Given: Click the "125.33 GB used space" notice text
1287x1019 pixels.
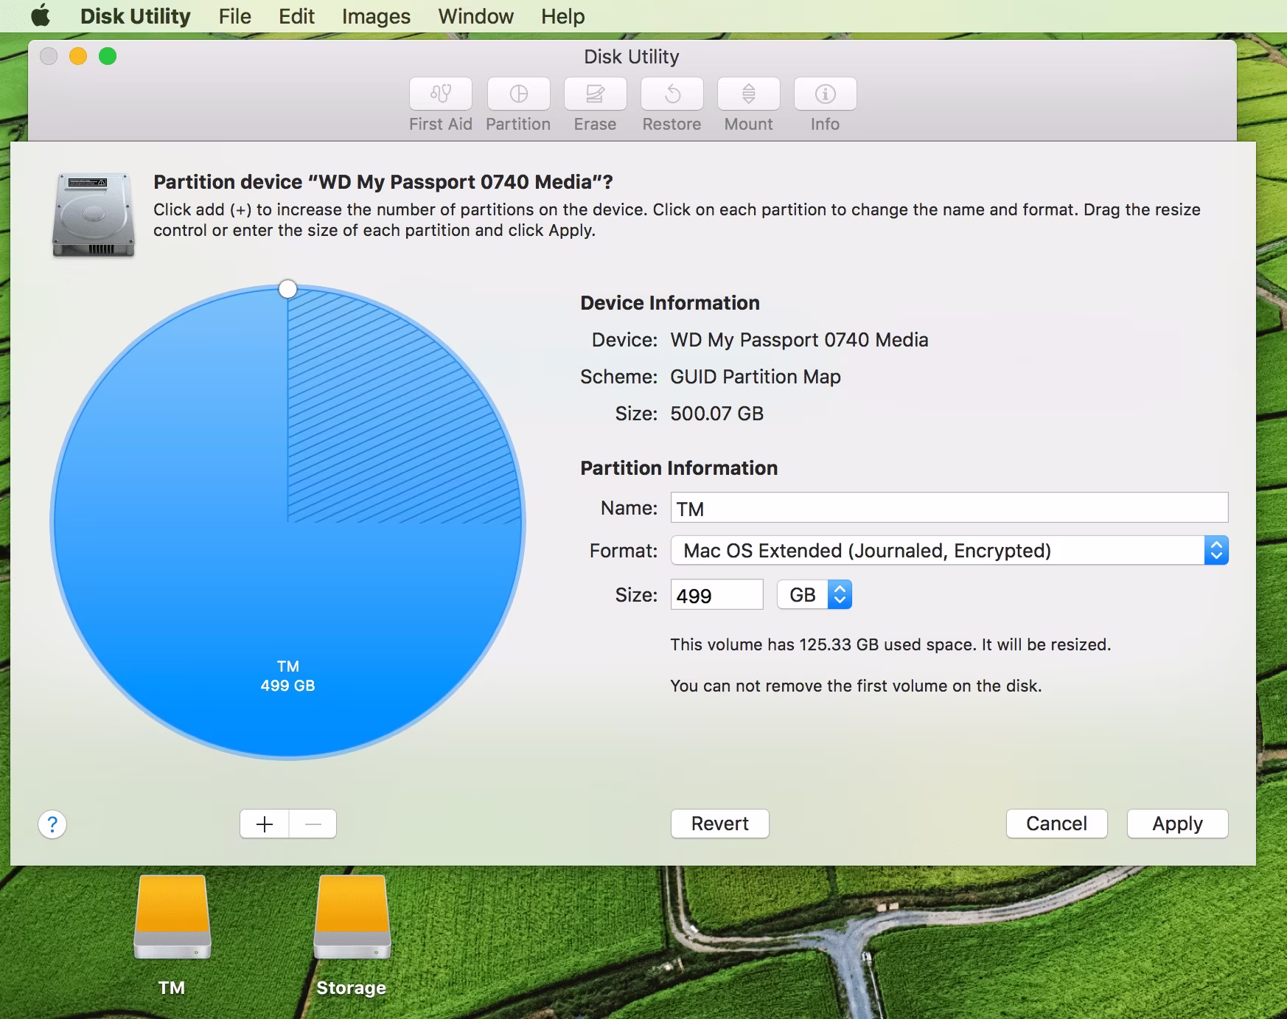Looking at the screenshot, I should click(890, 645).
